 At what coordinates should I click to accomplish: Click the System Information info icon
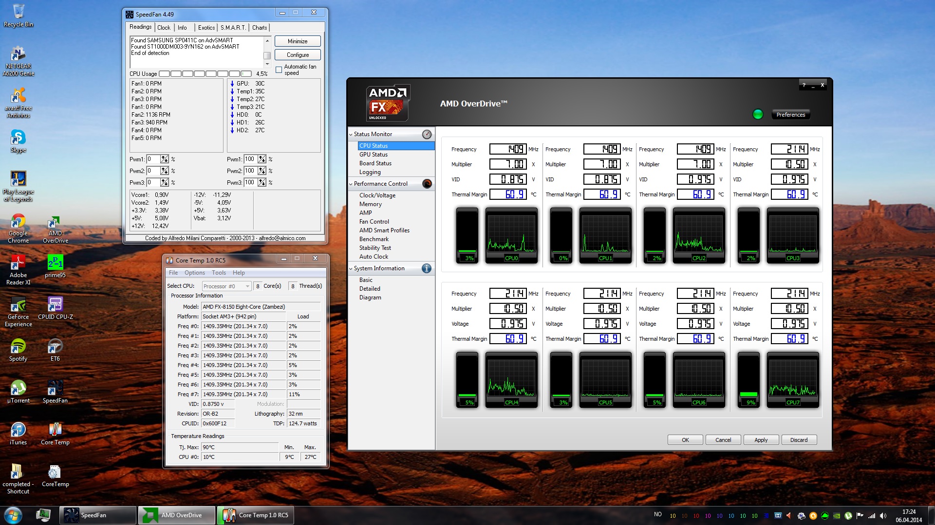(x=427, y=268)
